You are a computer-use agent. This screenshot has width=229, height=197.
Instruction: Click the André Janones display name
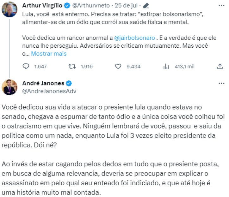(x=43, y=83)
